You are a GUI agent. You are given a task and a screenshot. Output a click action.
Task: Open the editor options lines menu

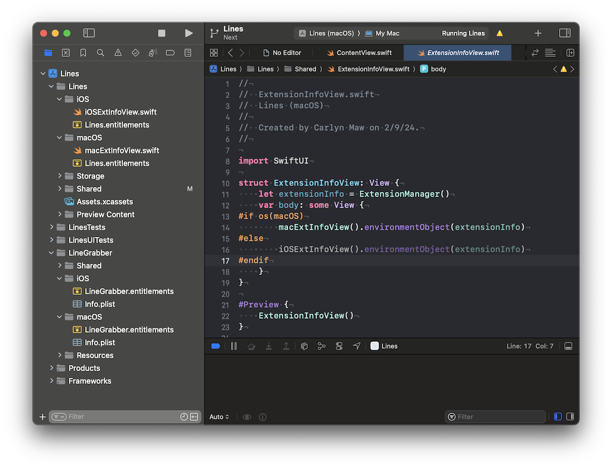coord(550,53)
